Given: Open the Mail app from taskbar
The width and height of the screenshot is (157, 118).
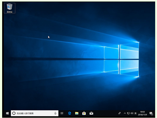Looking at the screenshot, I should pos(91,113).
